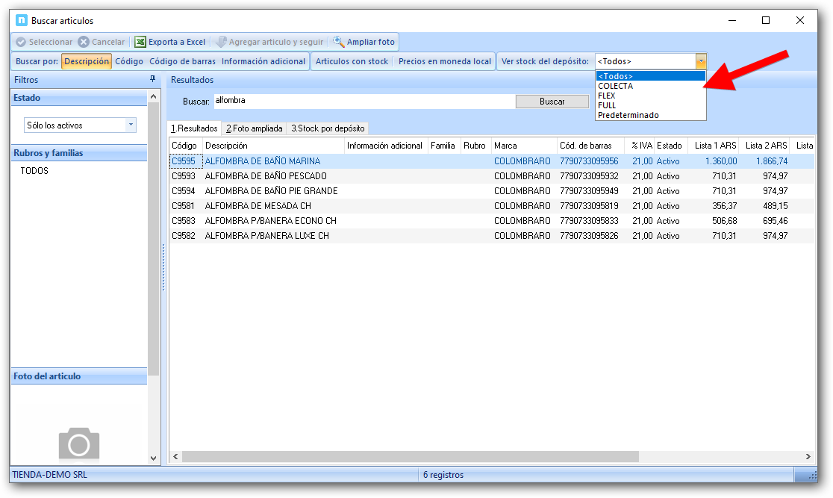Click the Cancelar X icon
This screenshot has width=833, height=498.
[84, 43]
